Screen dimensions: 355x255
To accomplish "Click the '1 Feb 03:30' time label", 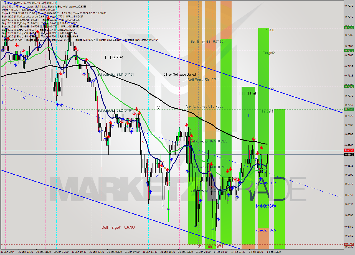I will (x=220, y=252).
